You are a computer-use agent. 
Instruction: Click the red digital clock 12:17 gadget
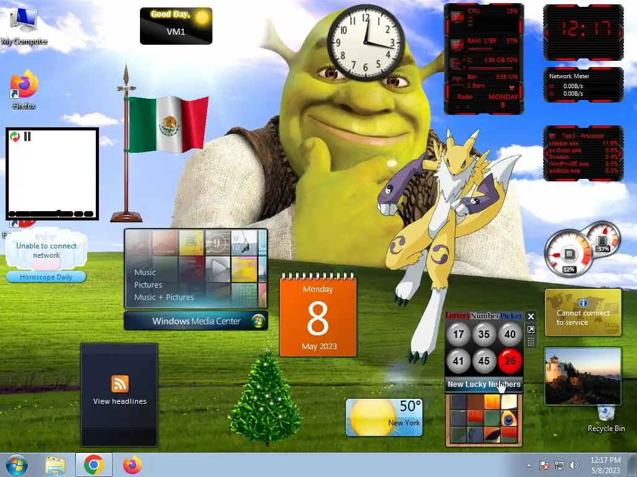tap(584, 32)
